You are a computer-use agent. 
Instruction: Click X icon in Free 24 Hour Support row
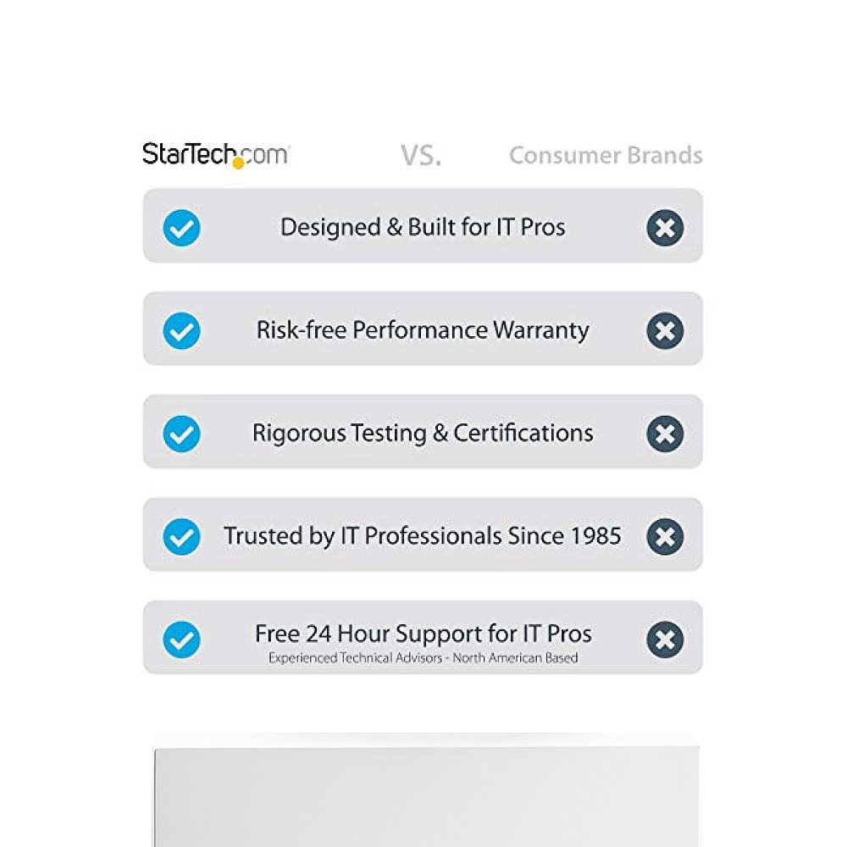[665, 639]
